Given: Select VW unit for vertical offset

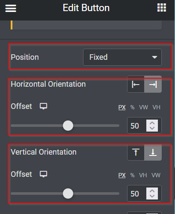Looking at the screenshot, I should click(x=156, y=175).
